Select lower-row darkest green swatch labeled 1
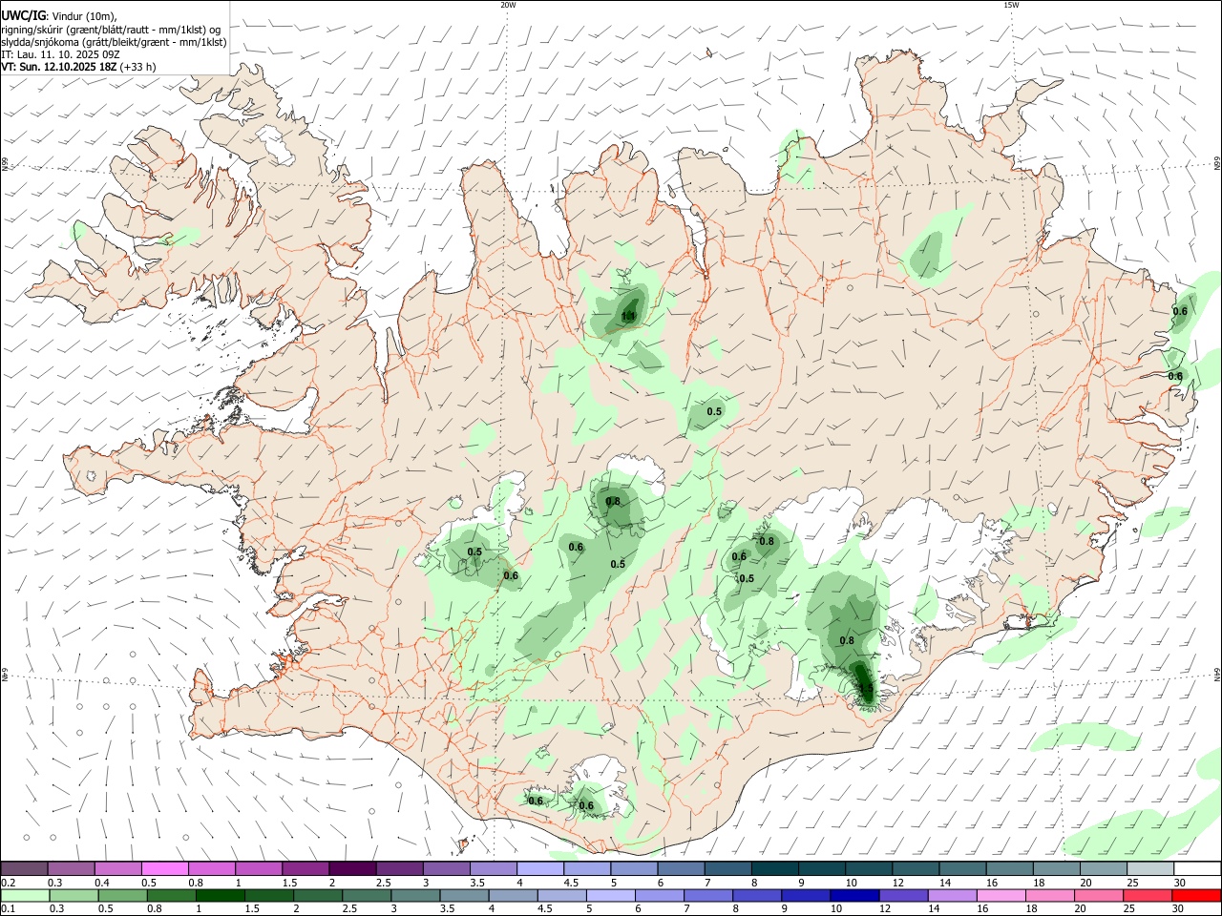This screenshot has width=1222, height=916. point(221,895)
